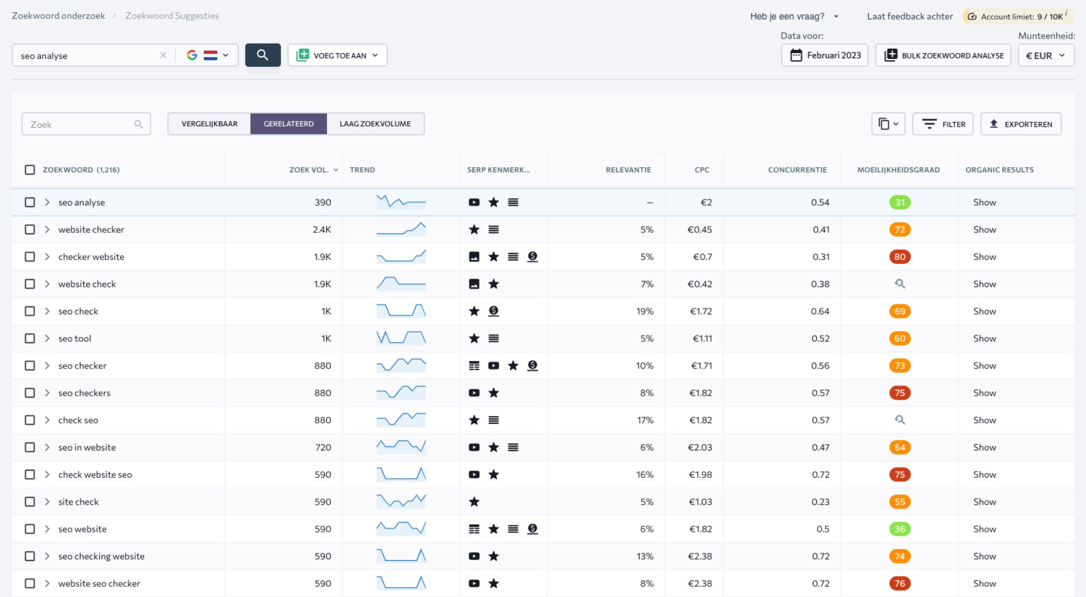The height and width of the screenshot is (597, 1086).
Task: Click star icon in site check row
Action: pos(474,502)
